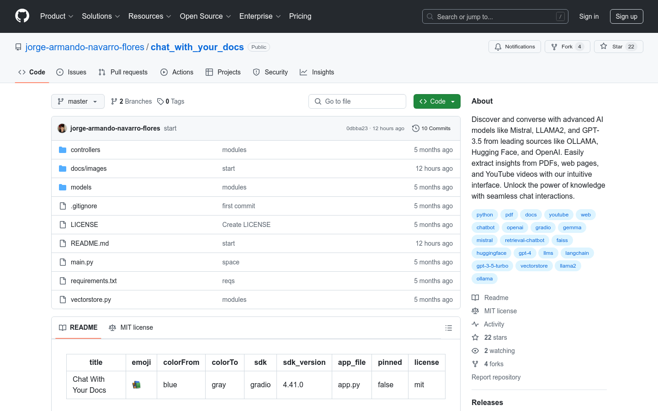This screenshot has width=658, height=411.
Task: Switch to the Pull requests tab
Action: pyautogui.click(x=123, y=72)
